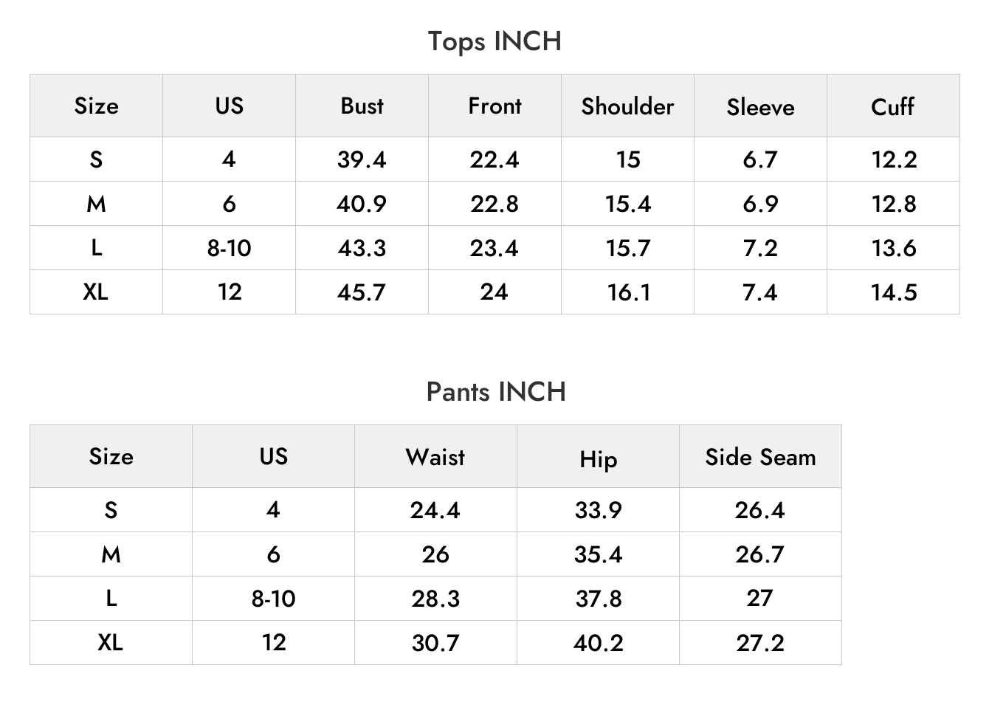Image resolution: width=989 pixels, height=716 pixels.
Task: Select the Front column header
Action: point(494,106)
